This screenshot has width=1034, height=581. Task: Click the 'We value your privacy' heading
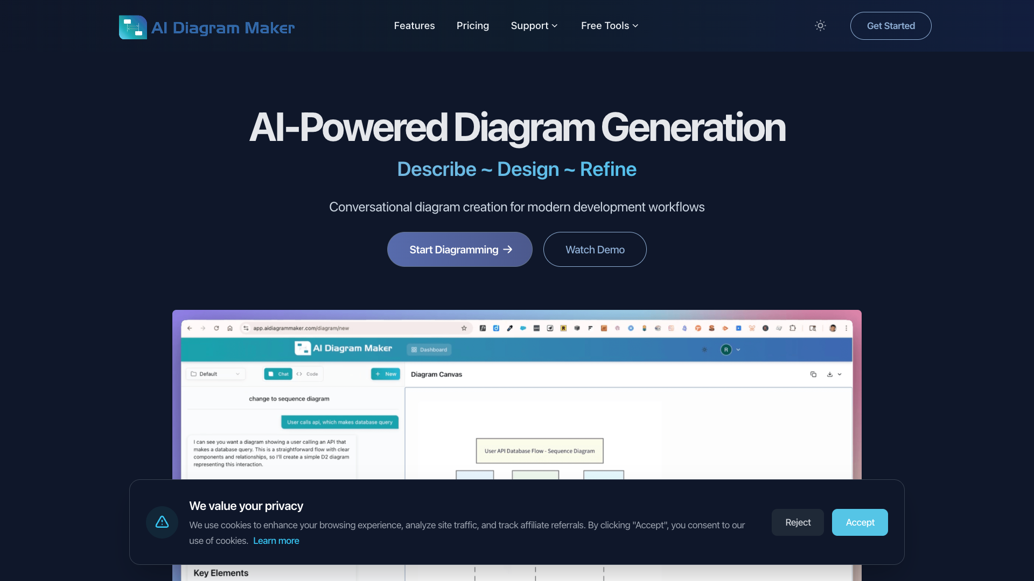(x=246, y=506)
